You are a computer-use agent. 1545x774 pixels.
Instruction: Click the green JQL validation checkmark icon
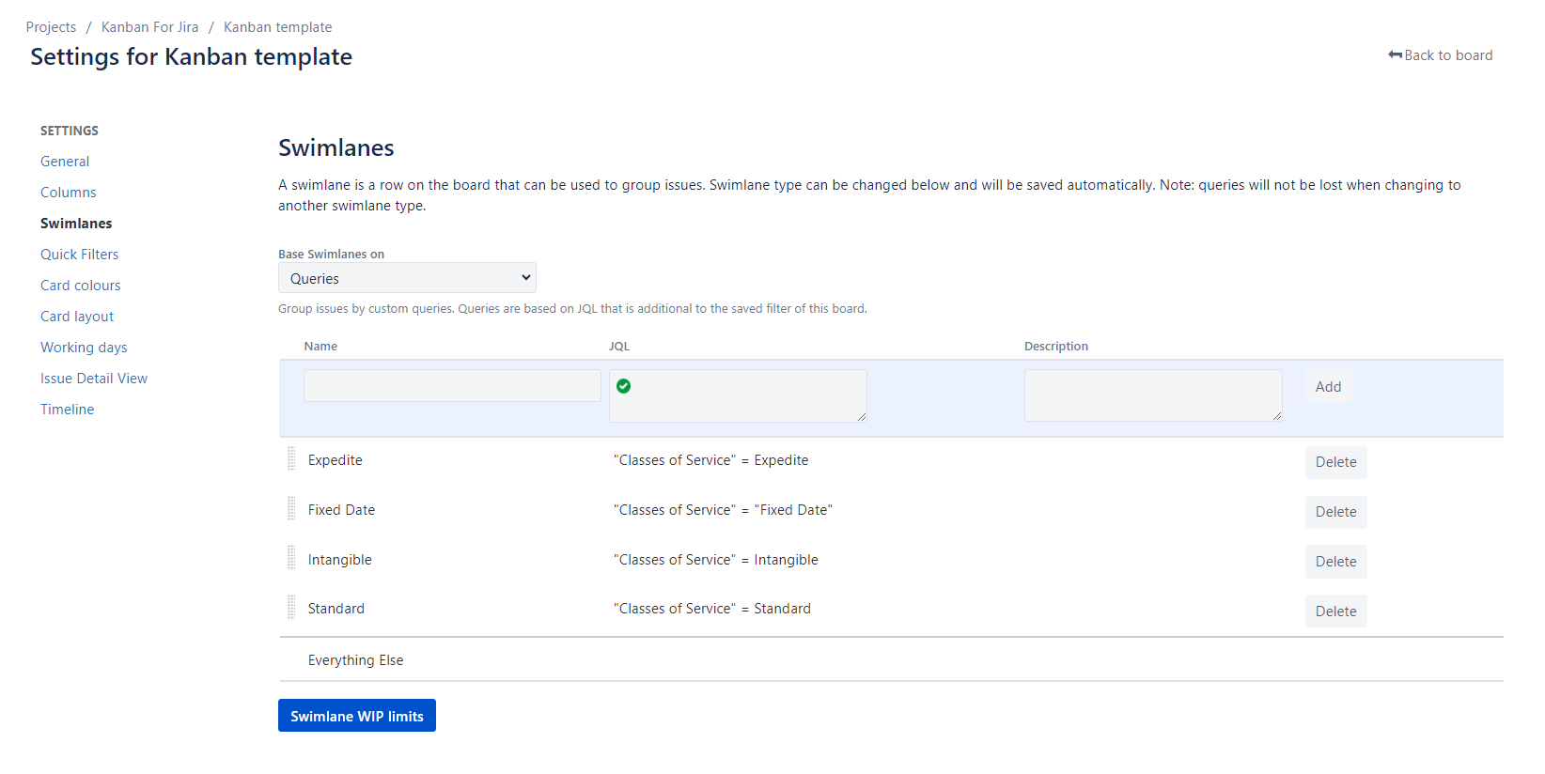pos(623,386)
